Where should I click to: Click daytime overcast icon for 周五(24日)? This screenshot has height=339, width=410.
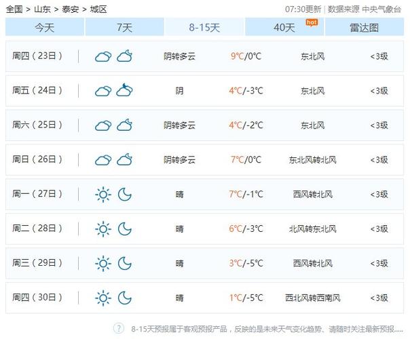[103, 91]
